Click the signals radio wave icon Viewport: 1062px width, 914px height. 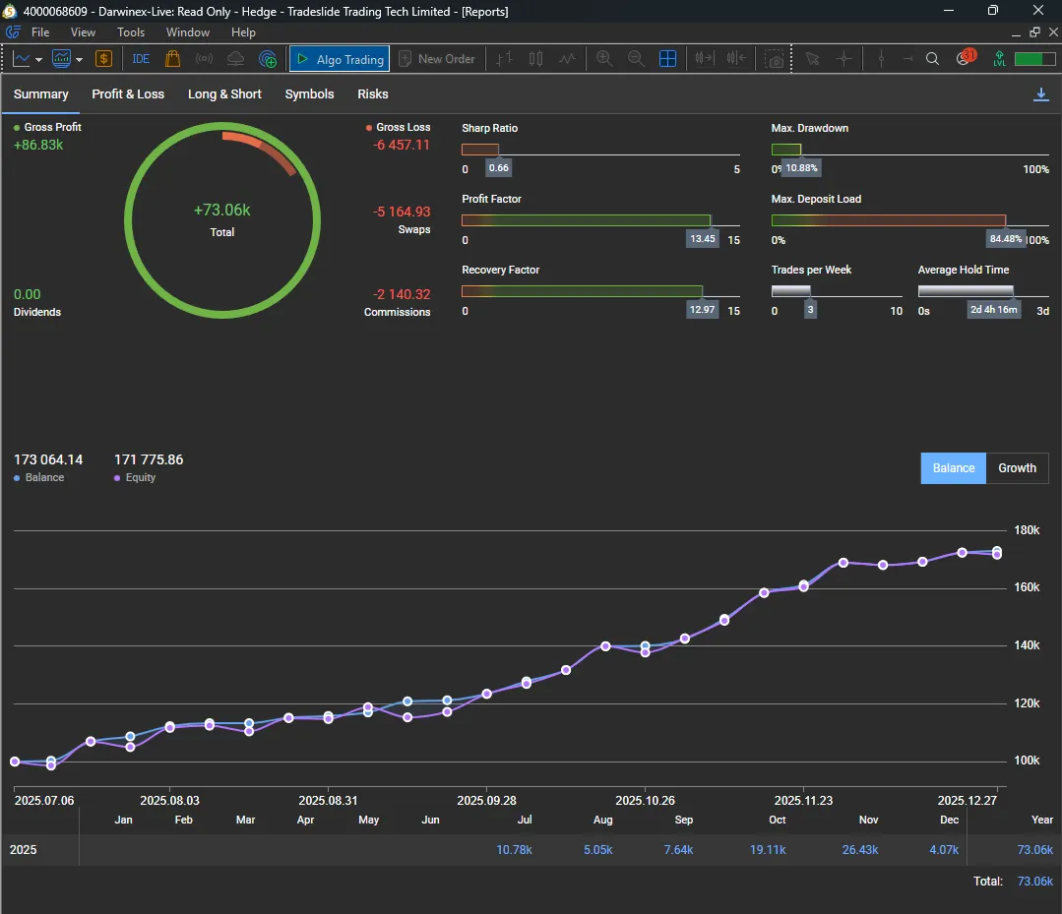(205, 59)
